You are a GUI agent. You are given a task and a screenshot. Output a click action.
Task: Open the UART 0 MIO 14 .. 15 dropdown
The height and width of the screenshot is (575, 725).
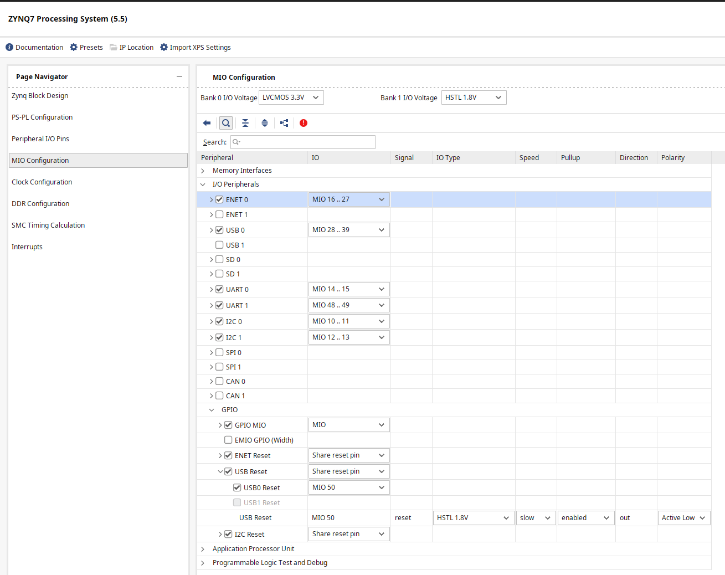pos(348,289)
